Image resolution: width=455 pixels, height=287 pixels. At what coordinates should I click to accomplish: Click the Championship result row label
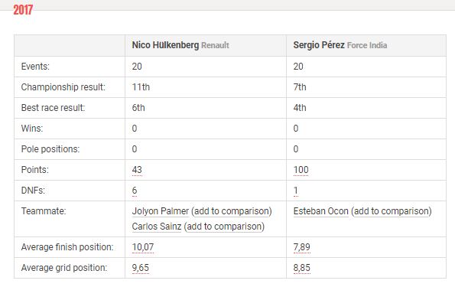click(x=63, y=87)
